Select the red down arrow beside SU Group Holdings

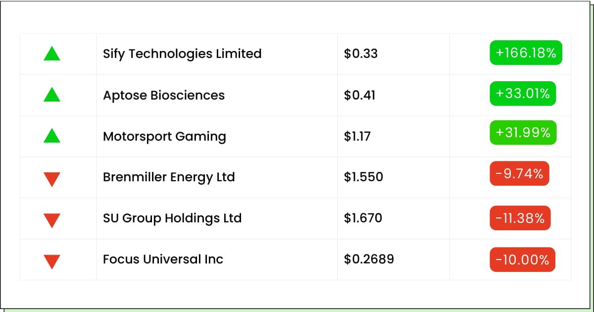52,220
